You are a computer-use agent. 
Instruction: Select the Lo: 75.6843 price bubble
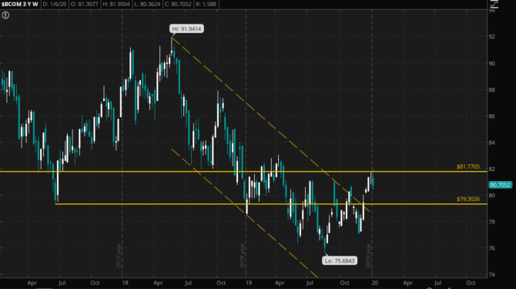340,261
